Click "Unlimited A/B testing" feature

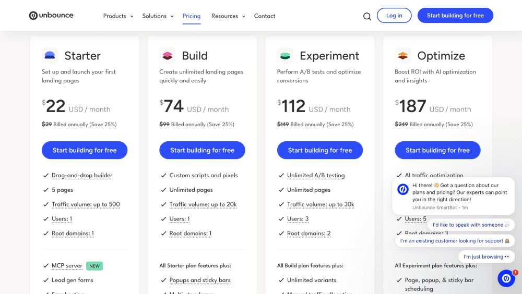[316, 175]
